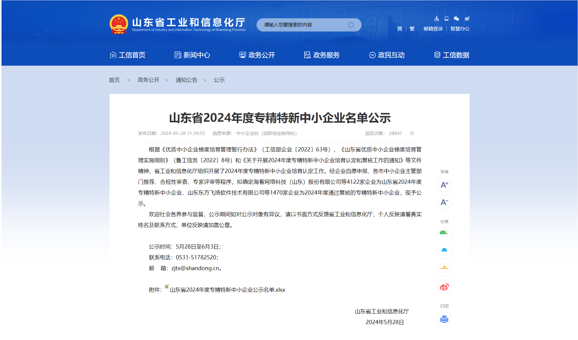Click the publish date 2024-05-28 11:39:55
Image resolution: width=578 pixels, height=340 pixels.
(183, 133)
